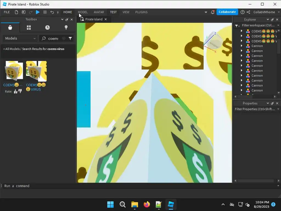Open quick access toolbar customize arrow
The height and width of the screenshot is (211, 281).
point(58,12)
